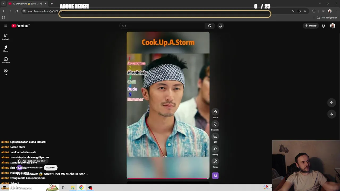This screenshot has width=340, height=191.
Task: Open the purple M sound tile
Action: (215, 176)
